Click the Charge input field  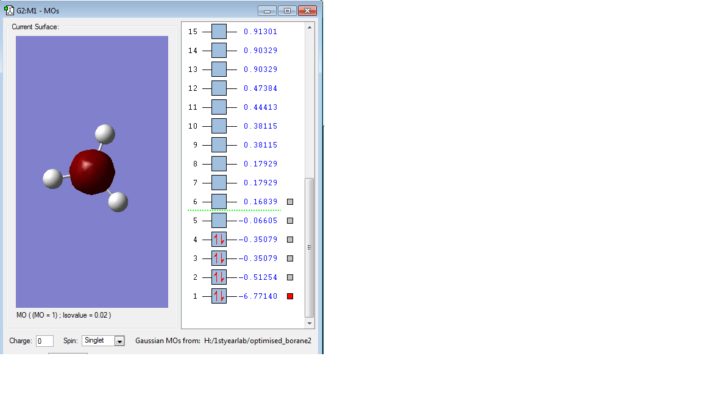point(44,341)
